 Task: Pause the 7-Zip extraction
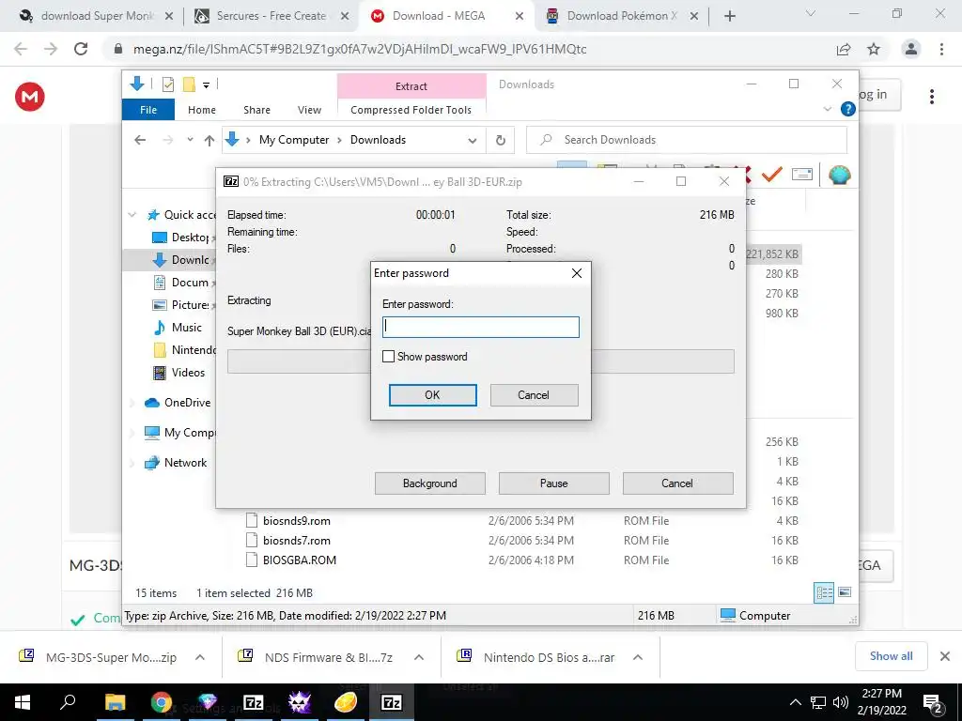click(x=553, y=483)
